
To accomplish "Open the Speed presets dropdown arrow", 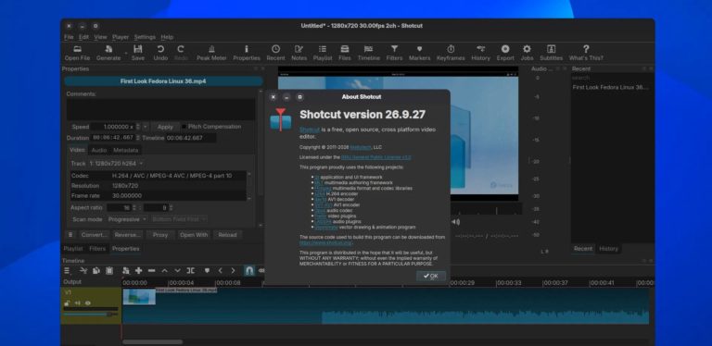I will (146, 127).
